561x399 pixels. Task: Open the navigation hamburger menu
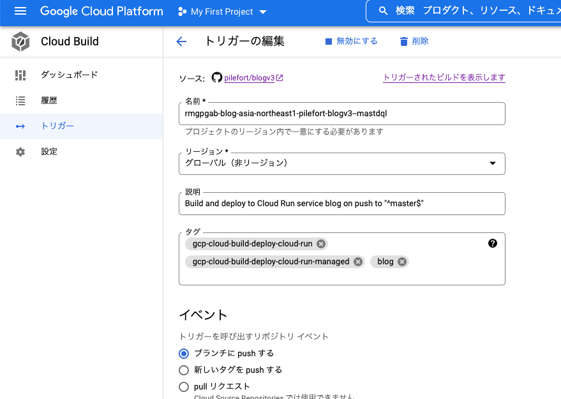[x=19, y=11]
